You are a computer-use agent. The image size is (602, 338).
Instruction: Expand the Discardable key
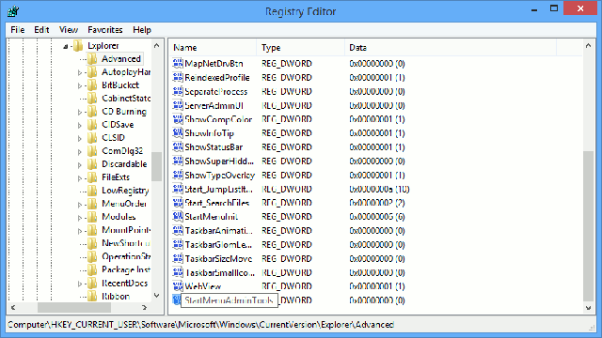click(x=79, y=165)
